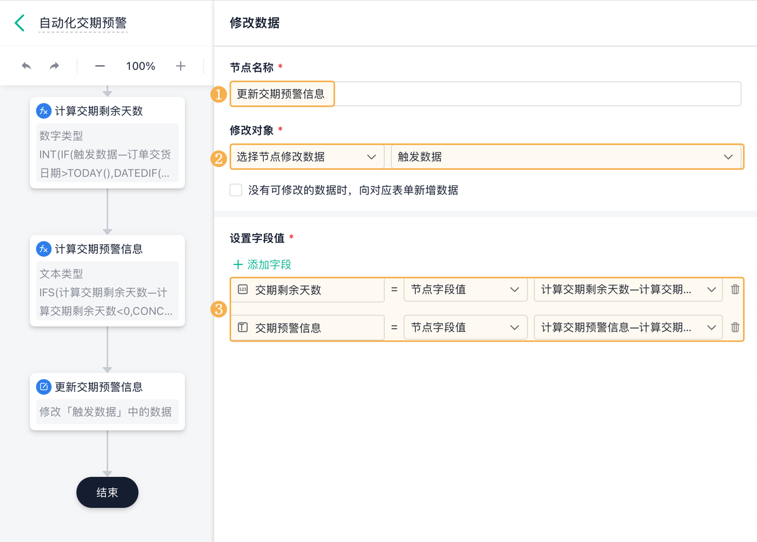The width and height of the screenshot is (757, 542).
Task: Delete the 交期剩余天数 field row
Action: point(735,290)
